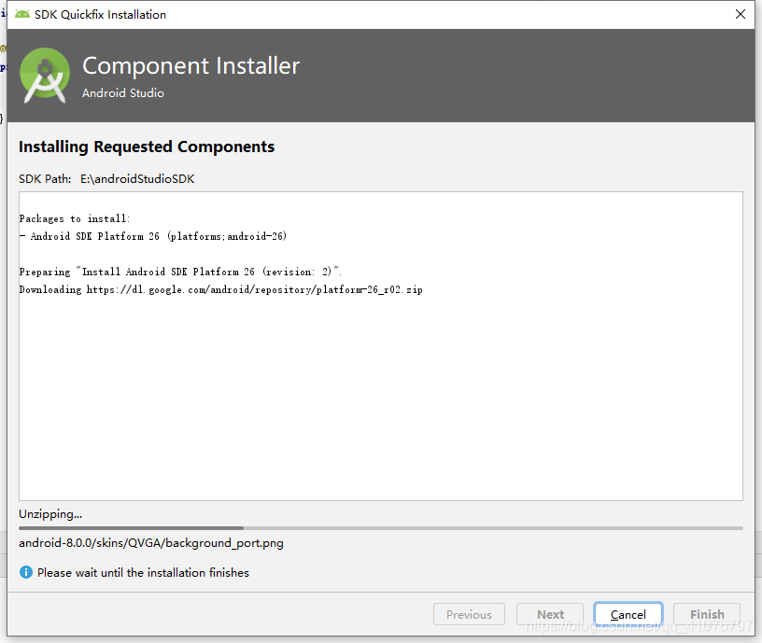Click the SDK path E:\androidStudioSDK
Viewport: 762px width, 643px height.
[x=137, y=179]
